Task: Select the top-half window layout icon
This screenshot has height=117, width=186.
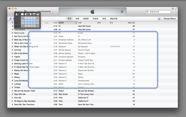Action: pos(34,14)
